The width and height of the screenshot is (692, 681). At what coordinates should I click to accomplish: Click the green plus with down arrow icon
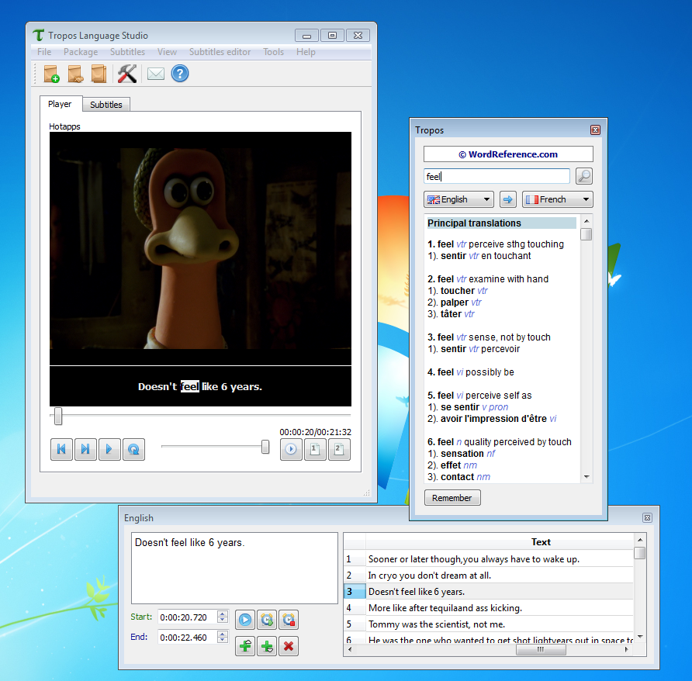(267, 647)
